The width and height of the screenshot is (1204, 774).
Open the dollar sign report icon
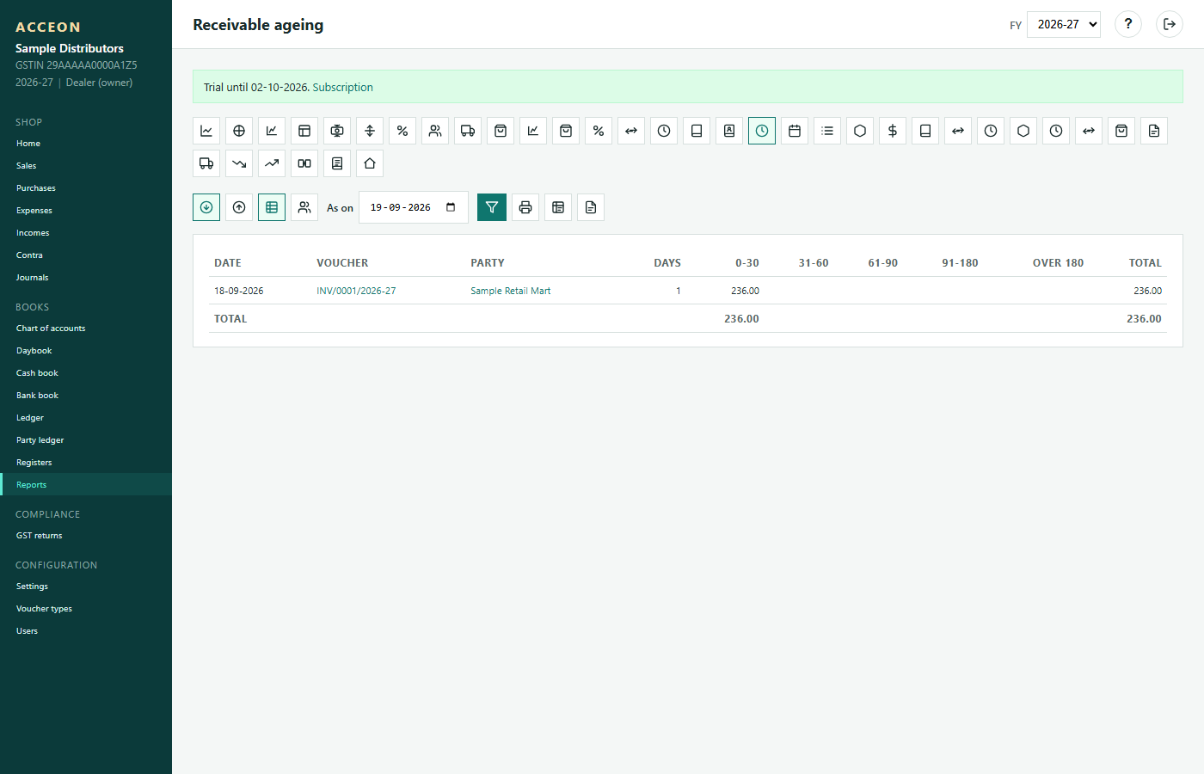[893, 131]
